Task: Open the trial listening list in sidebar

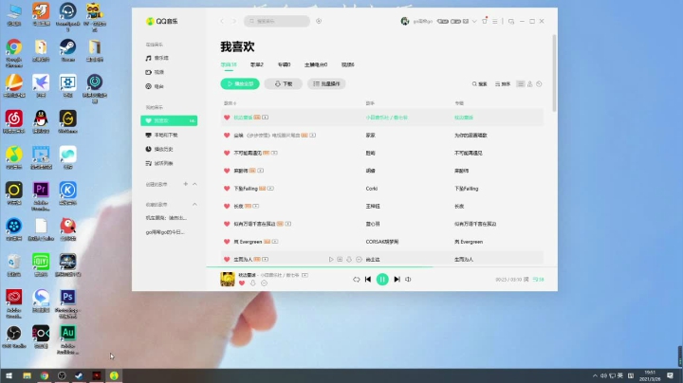Action: pos(159,164)
